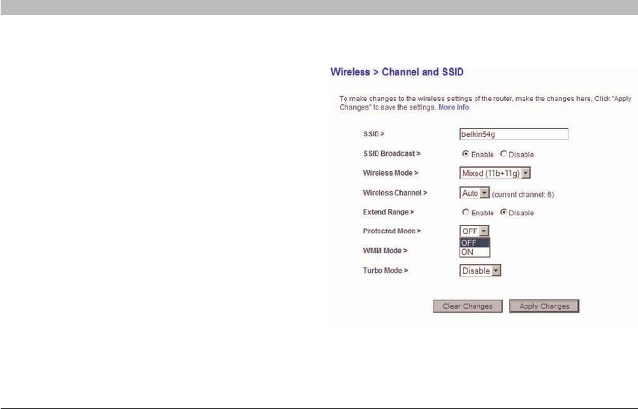Click the SSID input field containing belkin54g
The height and width of the screenshot is (409, 638).
click(x=513, y=134)
